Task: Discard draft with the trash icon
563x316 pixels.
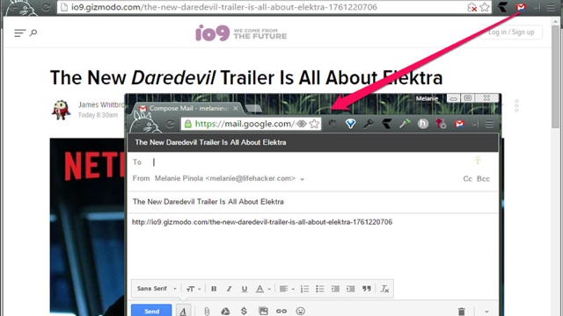Action: pos(462,312)
